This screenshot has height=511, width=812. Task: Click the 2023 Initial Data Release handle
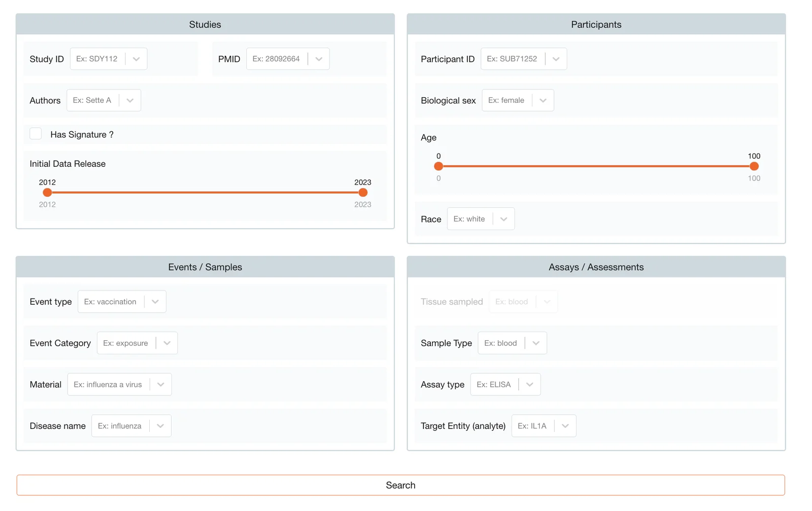pos(363,193)
